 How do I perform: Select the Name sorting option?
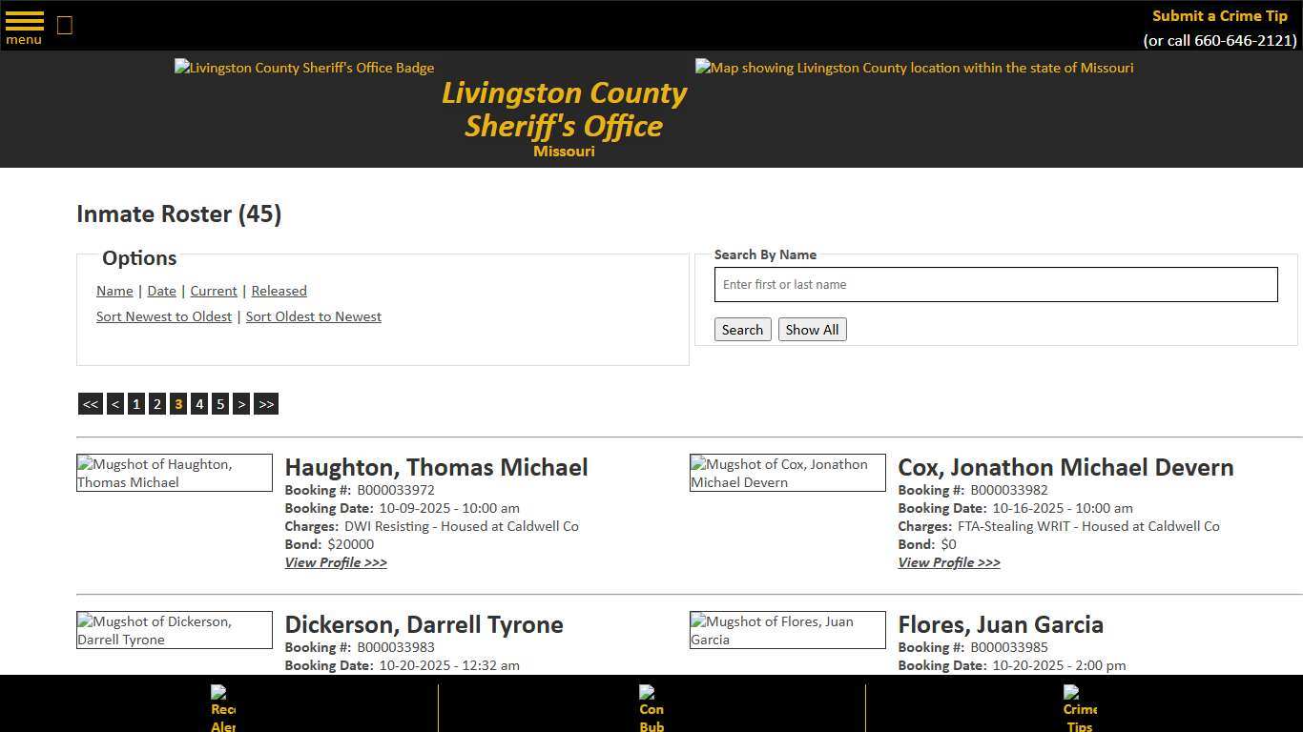(114, 291)
